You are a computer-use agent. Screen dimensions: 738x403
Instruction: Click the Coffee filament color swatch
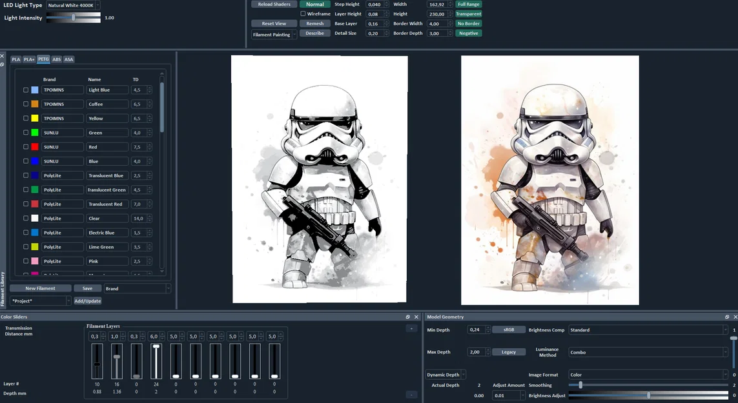coord(35,104)
